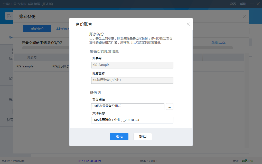
Task: Open the 帮助 menu
Action: 243,4
